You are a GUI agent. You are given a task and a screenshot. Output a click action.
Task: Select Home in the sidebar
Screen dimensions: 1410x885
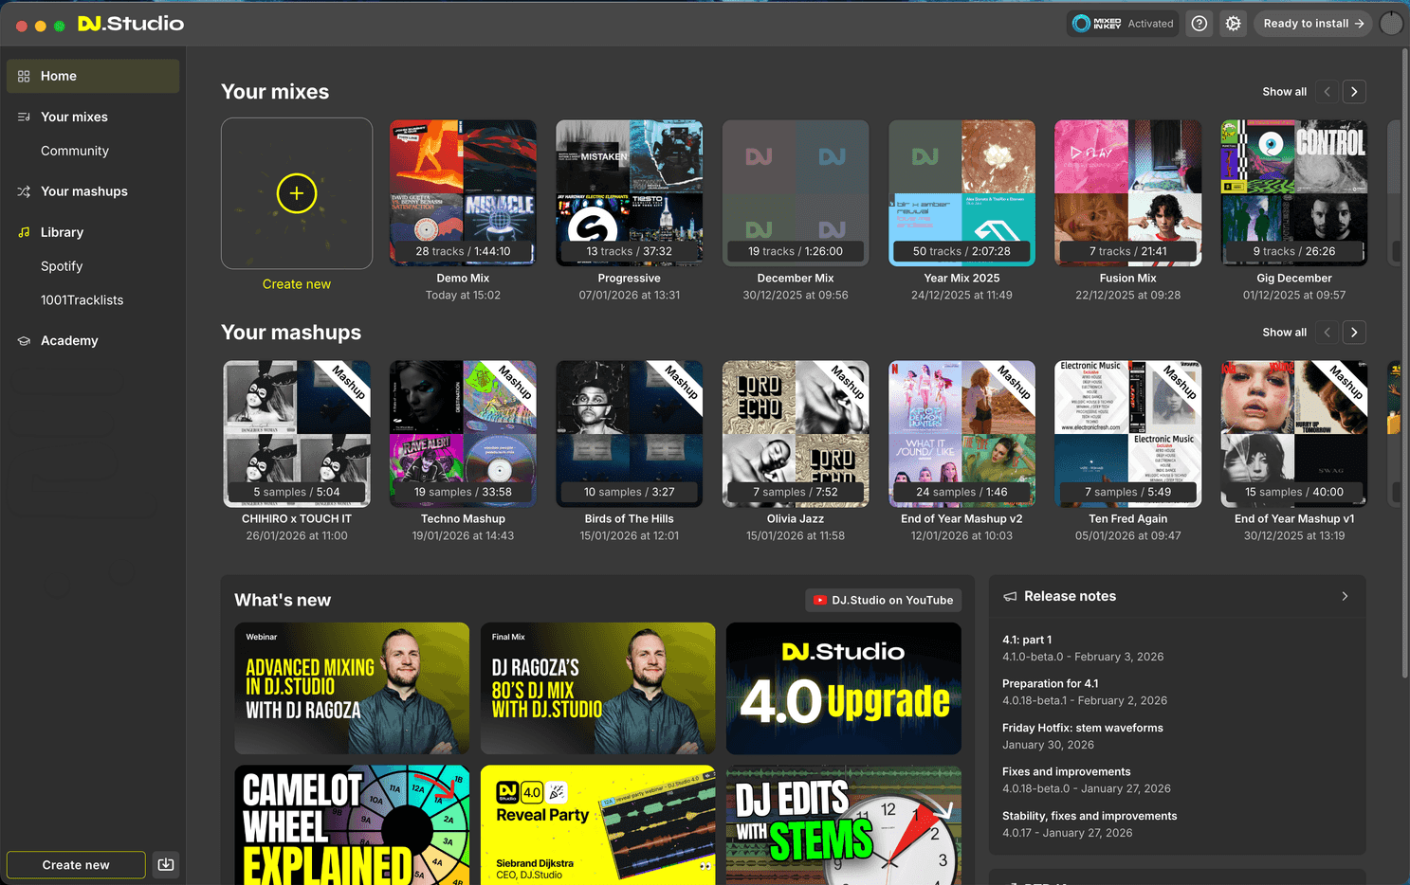pyautogui.click(x=93, y=76)
